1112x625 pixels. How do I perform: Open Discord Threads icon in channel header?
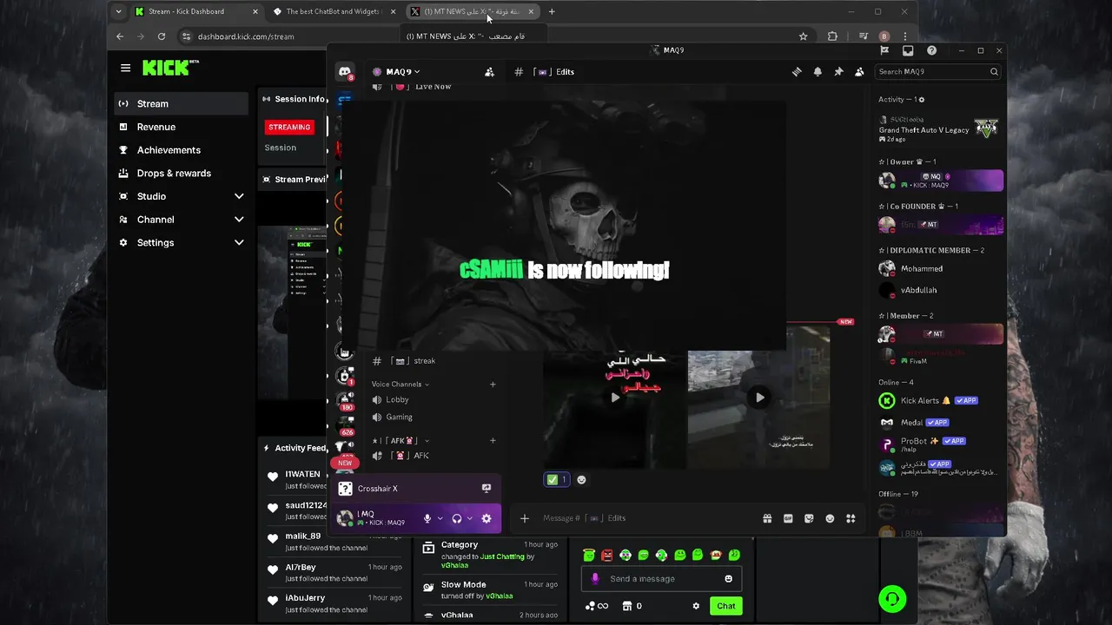point(797,72)
